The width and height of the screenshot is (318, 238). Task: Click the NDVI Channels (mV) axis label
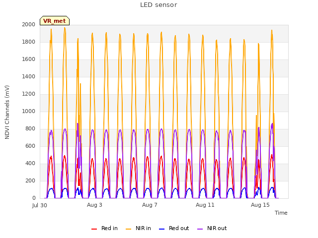tap(7, 112)
